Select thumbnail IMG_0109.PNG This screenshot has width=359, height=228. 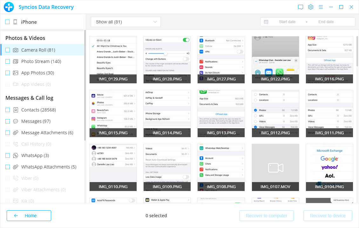pos(167,168)
